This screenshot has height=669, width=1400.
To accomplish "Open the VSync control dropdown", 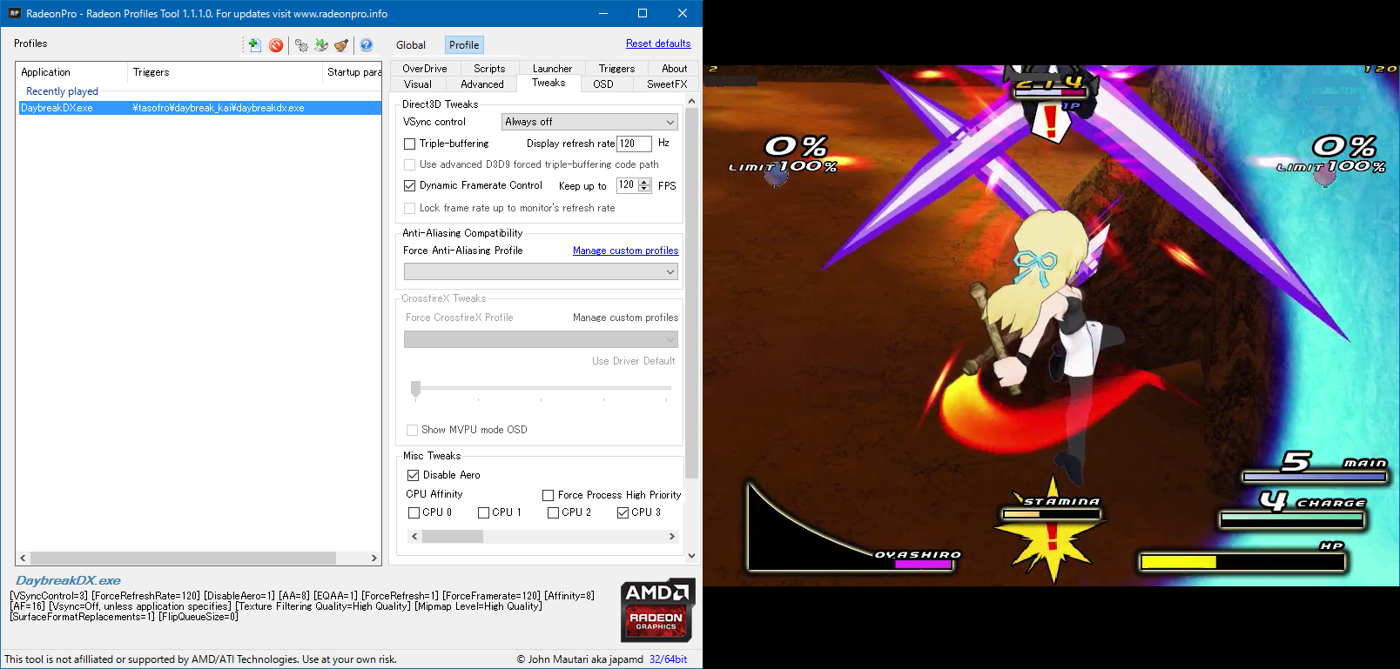I will [589, 123].
